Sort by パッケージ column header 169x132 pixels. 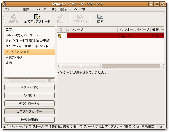click(92, 30)
